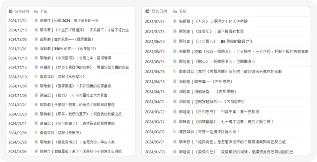Click the date cell 2024/09/08
The image size is (317, 162).
point(18,133)
